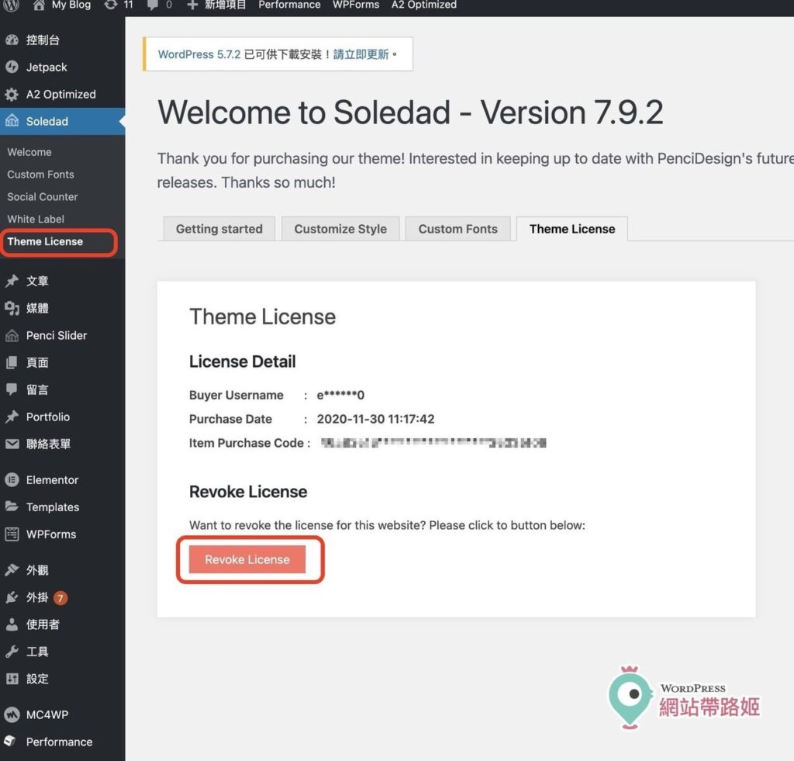Click the 控制台 dashboard icon
This screenshot has width=794, height=761.
click(x=12, y=40)
